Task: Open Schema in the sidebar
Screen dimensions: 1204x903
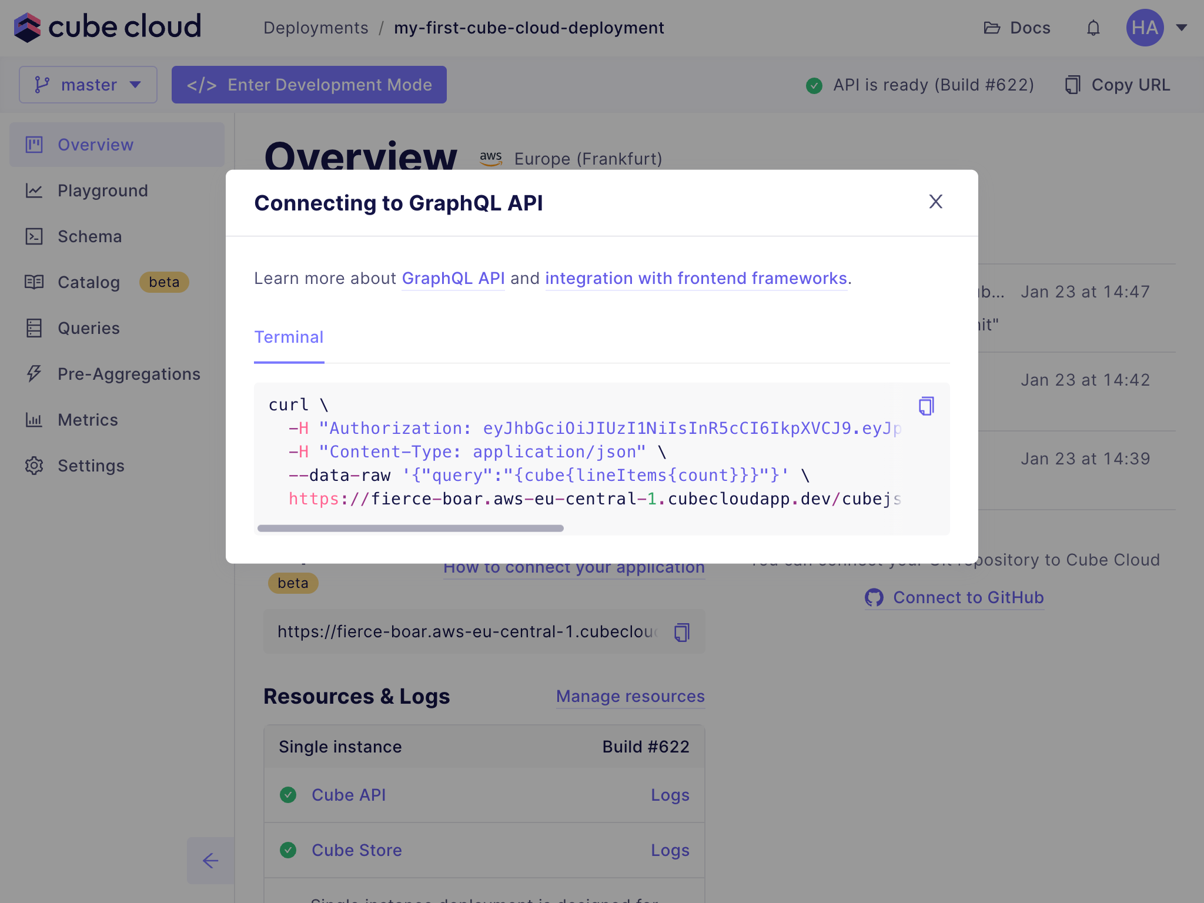Action: pos(117,236)
